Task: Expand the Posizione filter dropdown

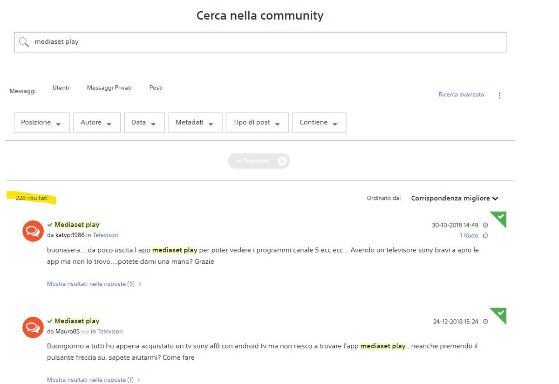Action: tap(41, 123)
